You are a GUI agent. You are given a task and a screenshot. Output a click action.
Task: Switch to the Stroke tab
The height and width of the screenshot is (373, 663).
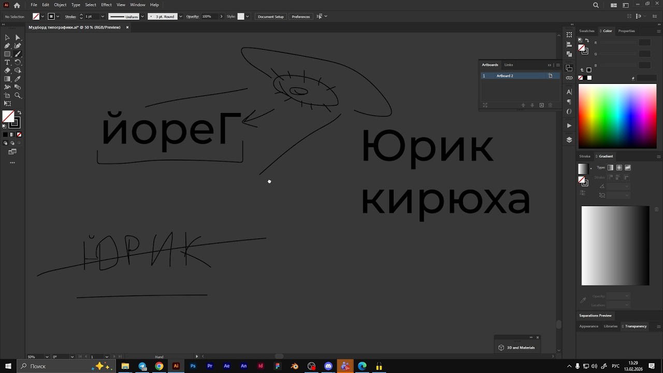(585, 156)
